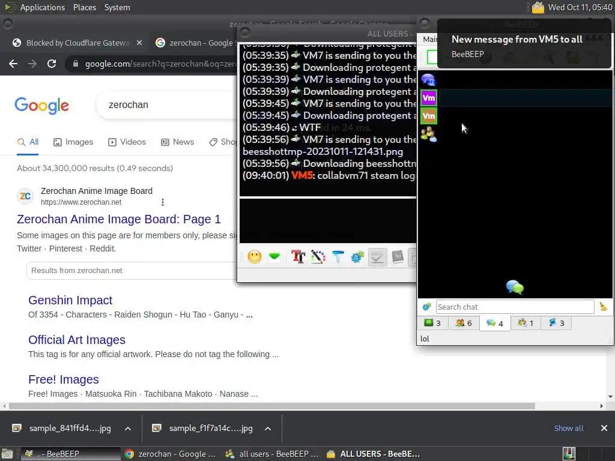Open the Applications menu

click(43, 7)
